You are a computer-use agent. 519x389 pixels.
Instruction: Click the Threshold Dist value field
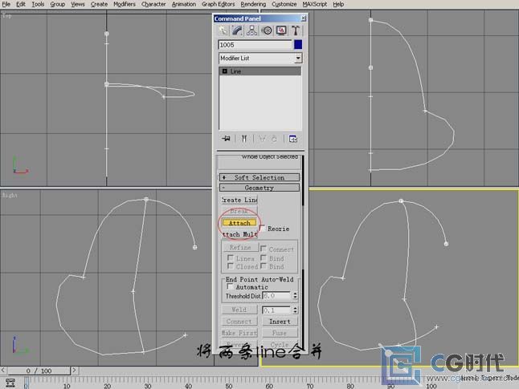[276, 296]
